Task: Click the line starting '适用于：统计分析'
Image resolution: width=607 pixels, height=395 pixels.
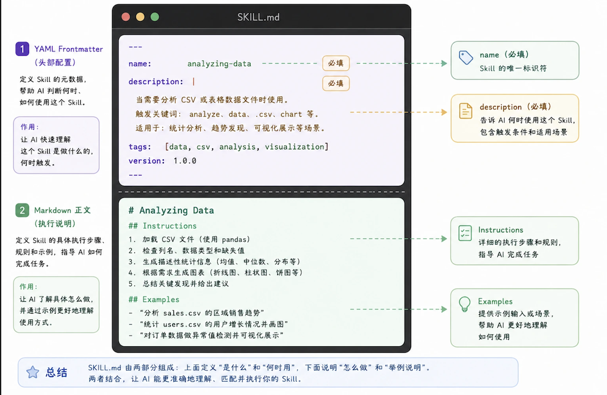Action: (x=230, y=128)
